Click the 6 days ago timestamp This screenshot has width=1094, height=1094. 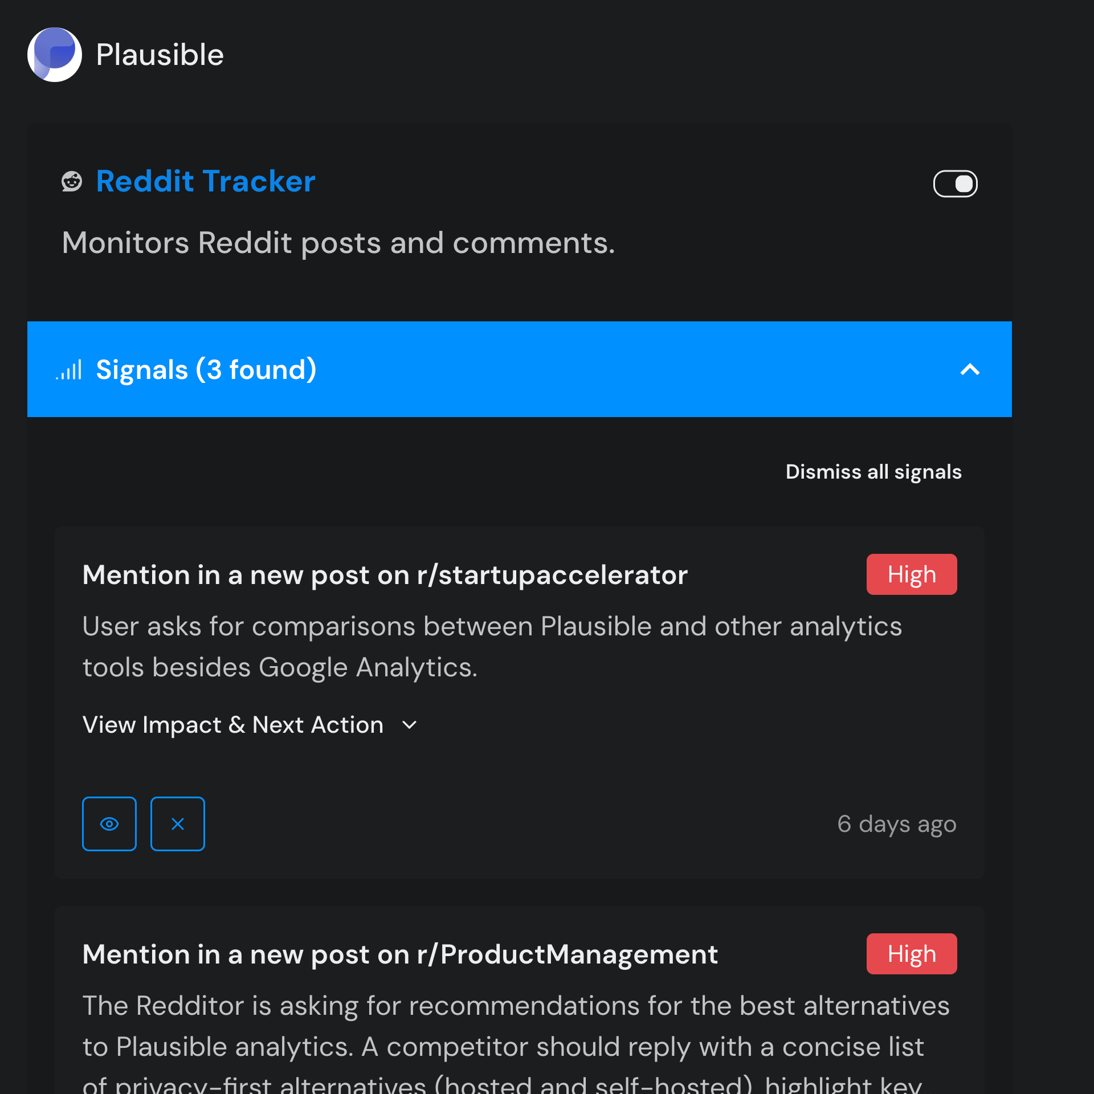(896, 823)
